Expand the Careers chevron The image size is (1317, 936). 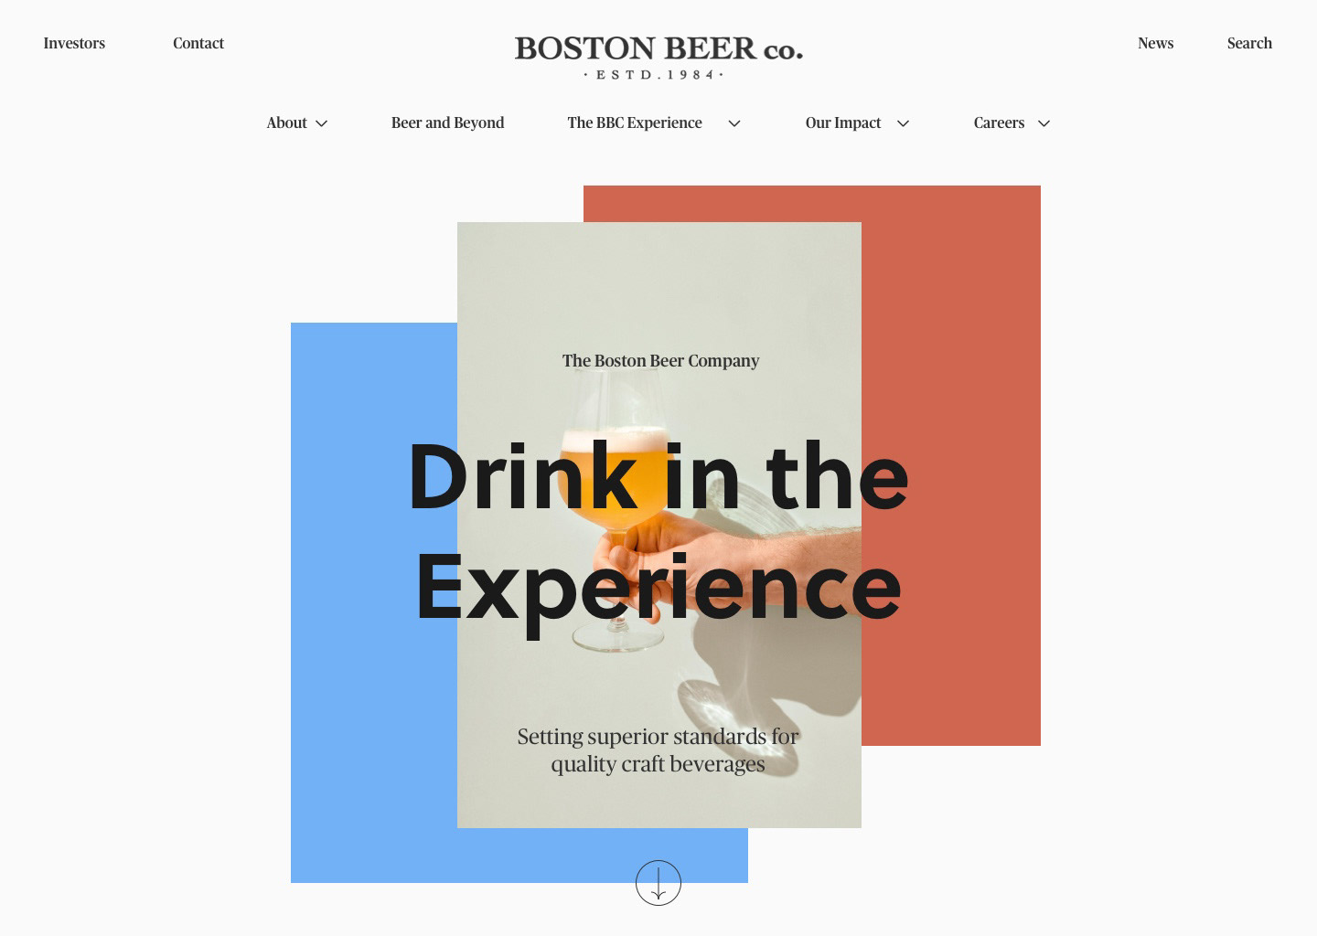click(1044, 123)
